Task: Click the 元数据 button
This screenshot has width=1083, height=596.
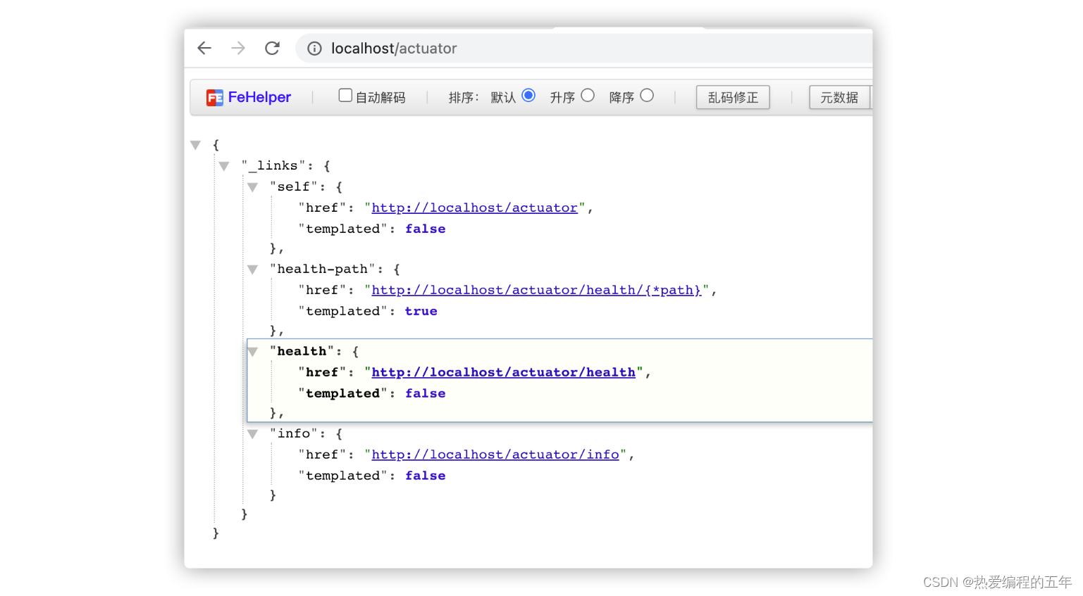Action: point(840,97)
